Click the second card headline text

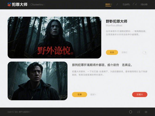click(x=102, y=65)
